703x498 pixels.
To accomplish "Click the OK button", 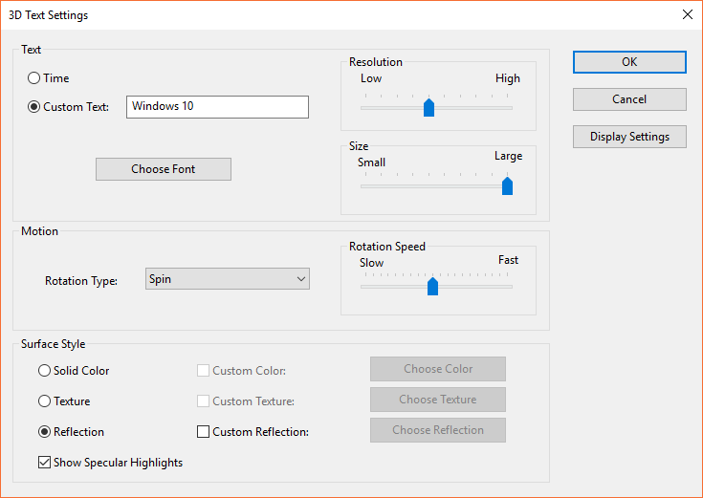I will [x=629, y=61].
